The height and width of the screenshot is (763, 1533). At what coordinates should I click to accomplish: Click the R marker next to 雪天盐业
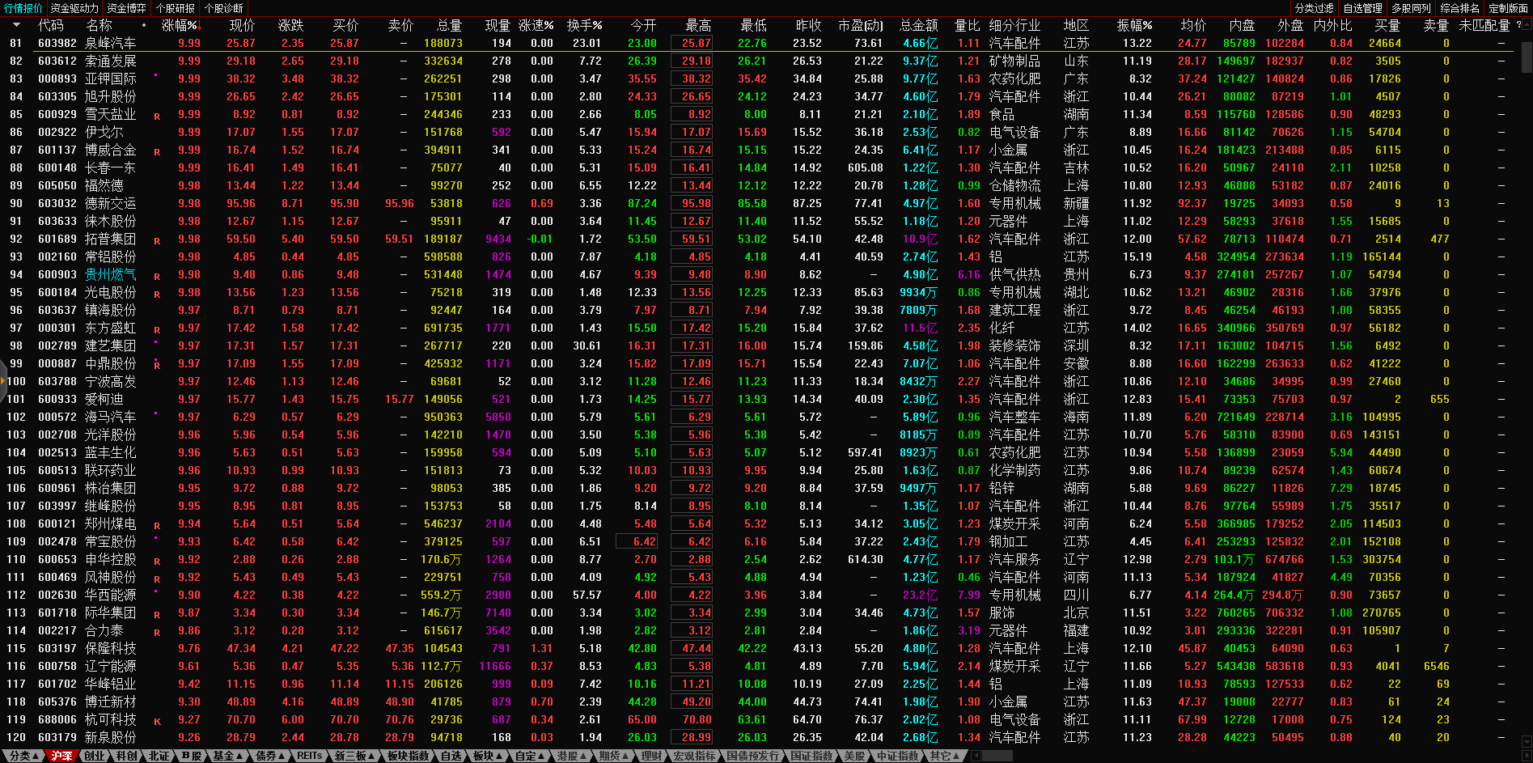click(x=157, y=116)
